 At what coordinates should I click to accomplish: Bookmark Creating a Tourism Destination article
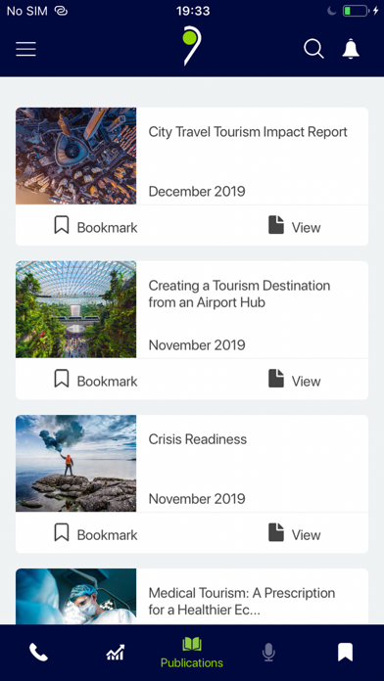96,380
